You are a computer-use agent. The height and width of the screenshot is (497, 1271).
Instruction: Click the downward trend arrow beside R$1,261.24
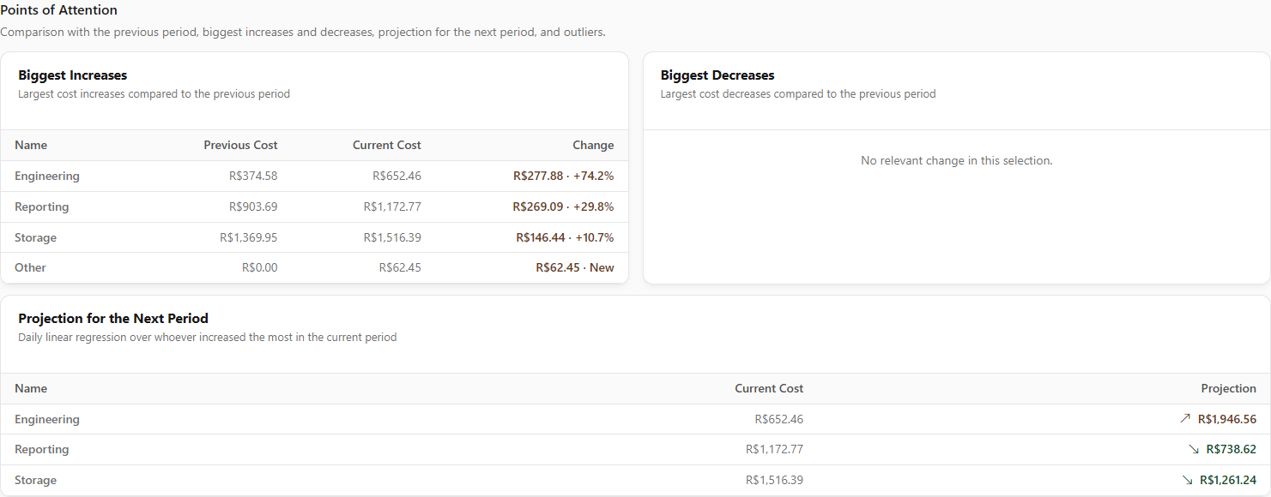(x=1187, y=480)
